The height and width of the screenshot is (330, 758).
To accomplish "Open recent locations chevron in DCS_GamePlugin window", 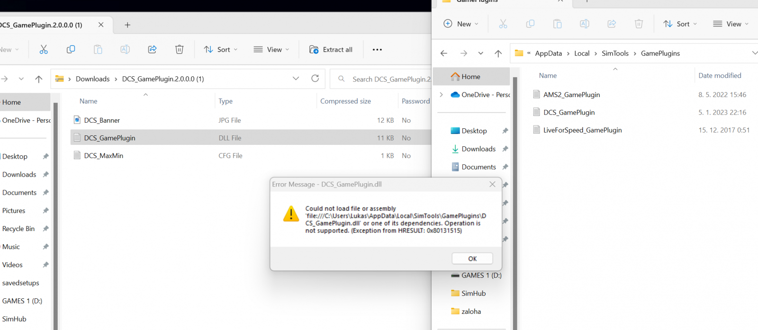I will point(21,79).
